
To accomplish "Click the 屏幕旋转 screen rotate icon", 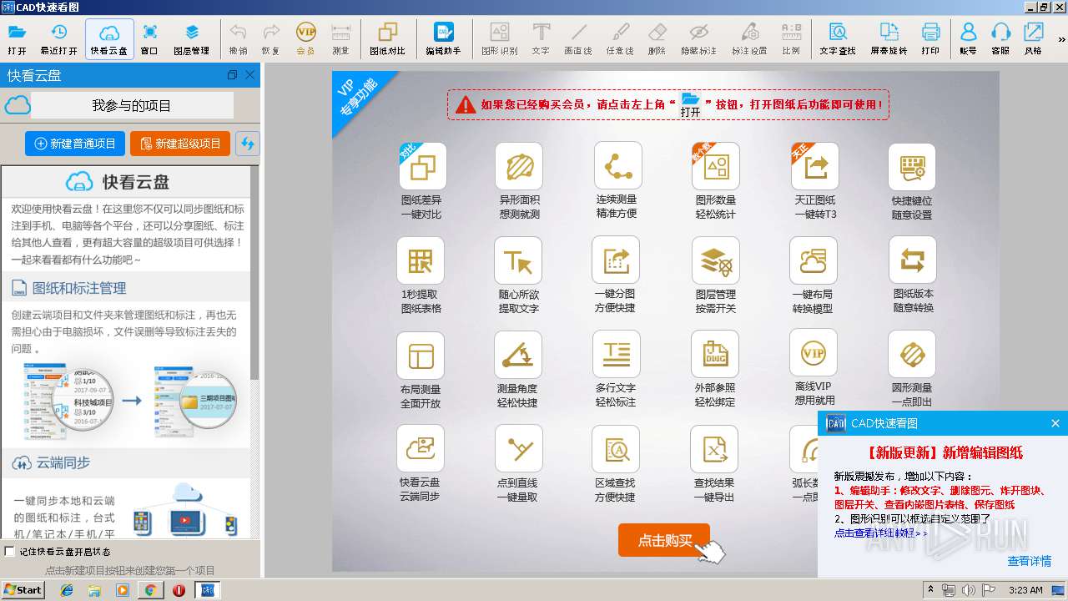I will tap(889, 38).
